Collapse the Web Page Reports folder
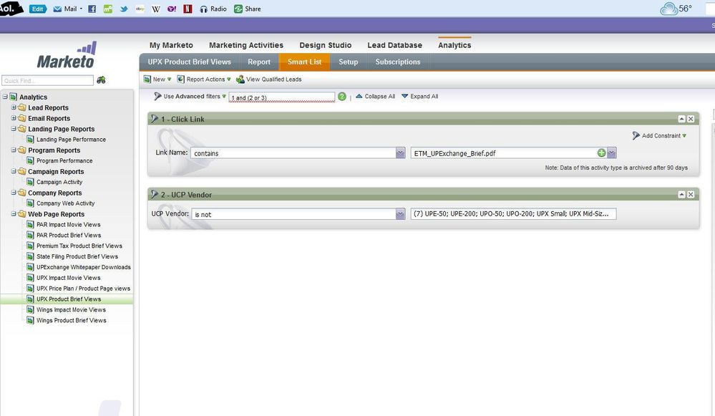 click(x=14, y=213)
